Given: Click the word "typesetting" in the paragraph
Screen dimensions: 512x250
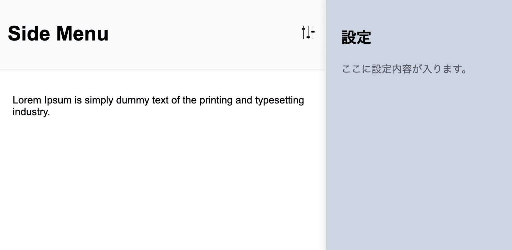Looking at the screenshot, I should (x=279, y=100).
